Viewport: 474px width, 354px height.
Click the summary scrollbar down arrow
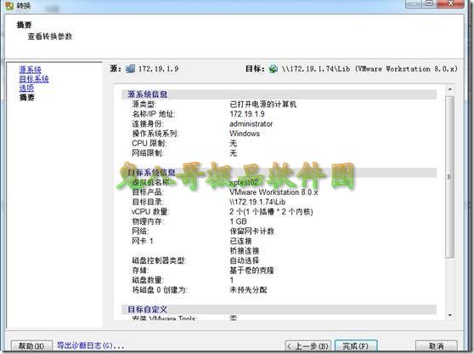pos(450,315)
